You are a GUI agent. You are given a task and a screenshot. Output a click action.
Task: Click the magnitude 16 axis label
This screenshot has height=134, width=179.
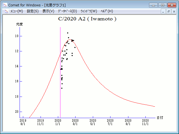(x=17, y=81)
